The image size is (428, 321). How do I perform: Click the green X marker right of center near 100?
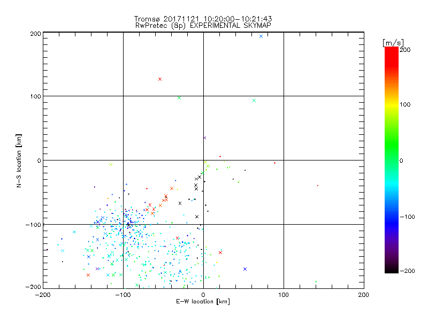[x=254, y=101]
